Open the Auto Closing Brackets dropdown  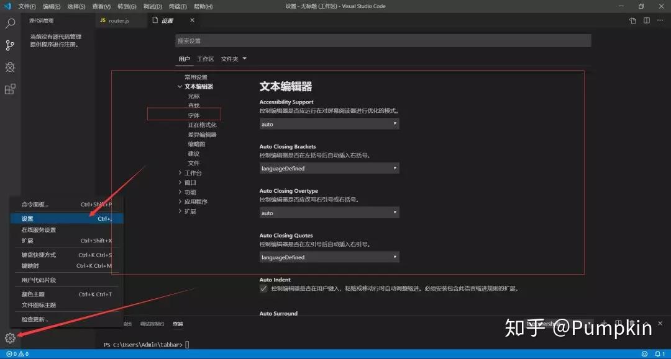[329, 168]
